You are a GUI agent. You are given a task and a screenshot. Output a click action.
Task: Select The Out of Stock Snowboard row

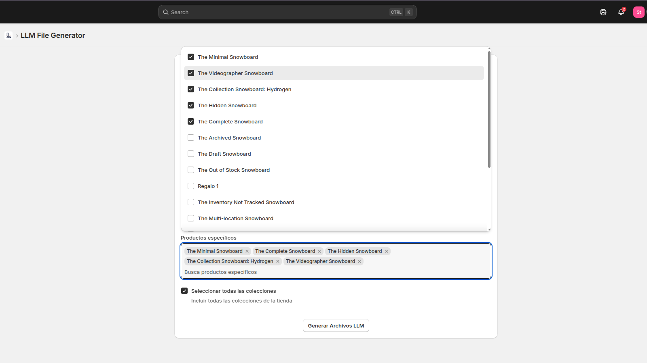[x=234, y=170]
